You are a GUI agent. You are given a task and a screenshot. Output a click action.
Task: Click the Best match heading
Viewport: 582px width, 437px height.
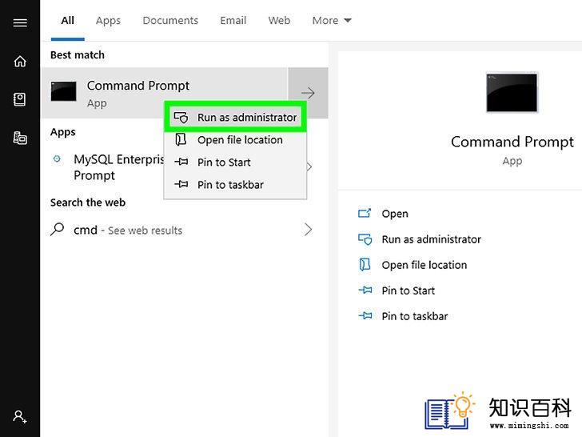78,55
